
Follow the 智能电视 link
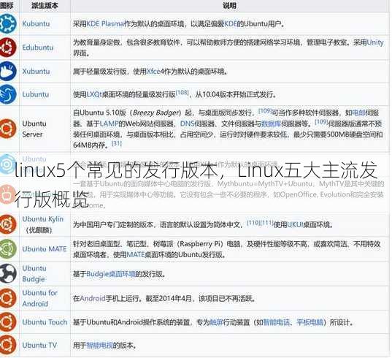(x=99, y=346)
